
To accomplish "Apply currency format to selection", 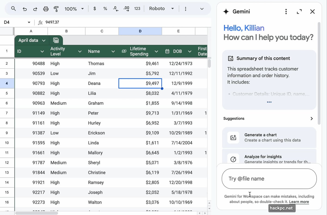I will (x=94, y=9).
